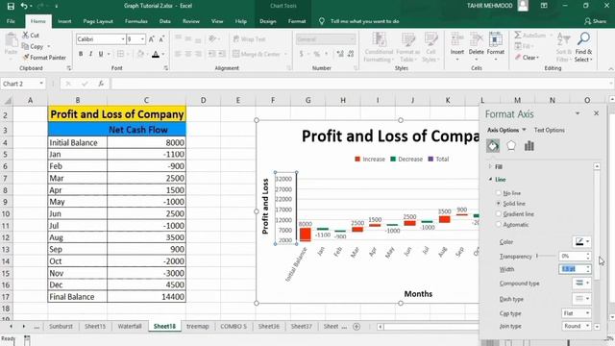Screen dimensions: 615x346
Task: Increase font size with larger A icon
Action: tap(152, 38)
